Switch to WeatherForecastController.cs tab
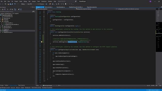Viewport: 162px width, 91px height. [76, 7]
